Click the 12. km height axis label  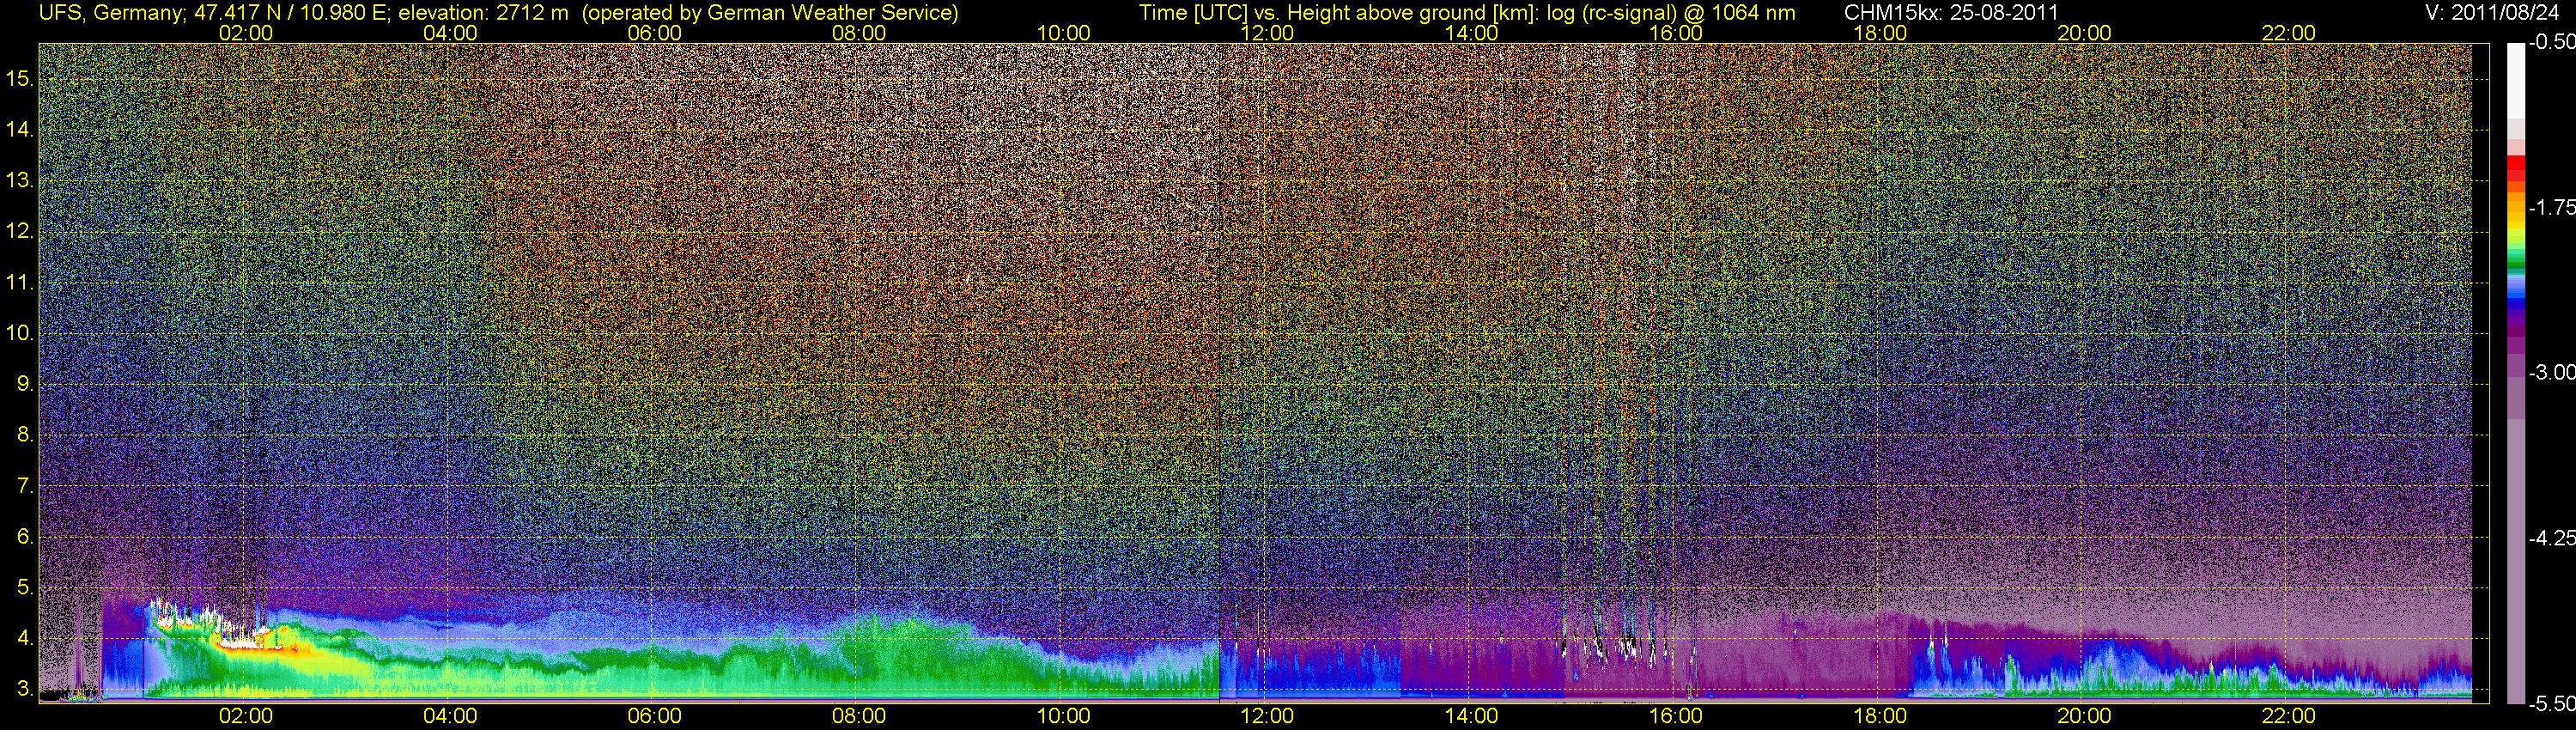(19, 231)
